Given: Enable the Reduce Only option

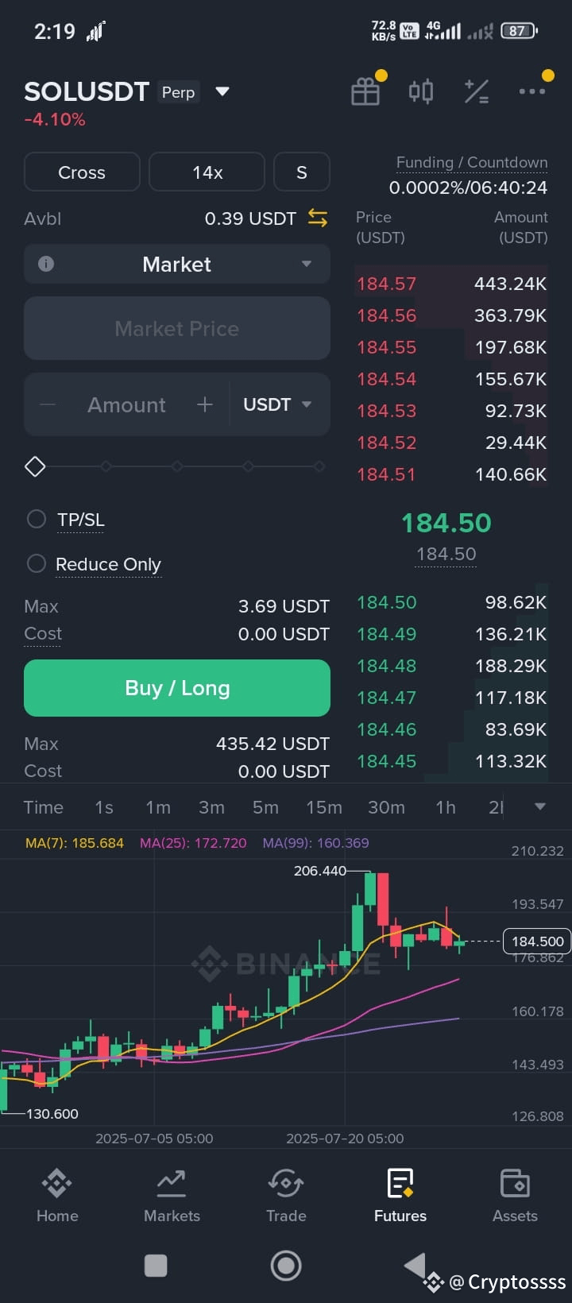Looking at the screenshot, I should (x=37, y=564).
